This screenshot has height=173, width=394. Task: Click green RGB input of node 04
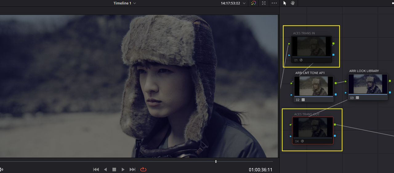[291, 125]
